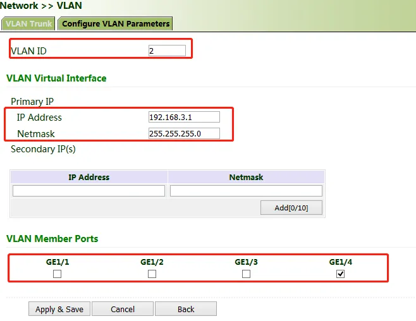Click the VLAN ID label text

click(x=28, y=51)
